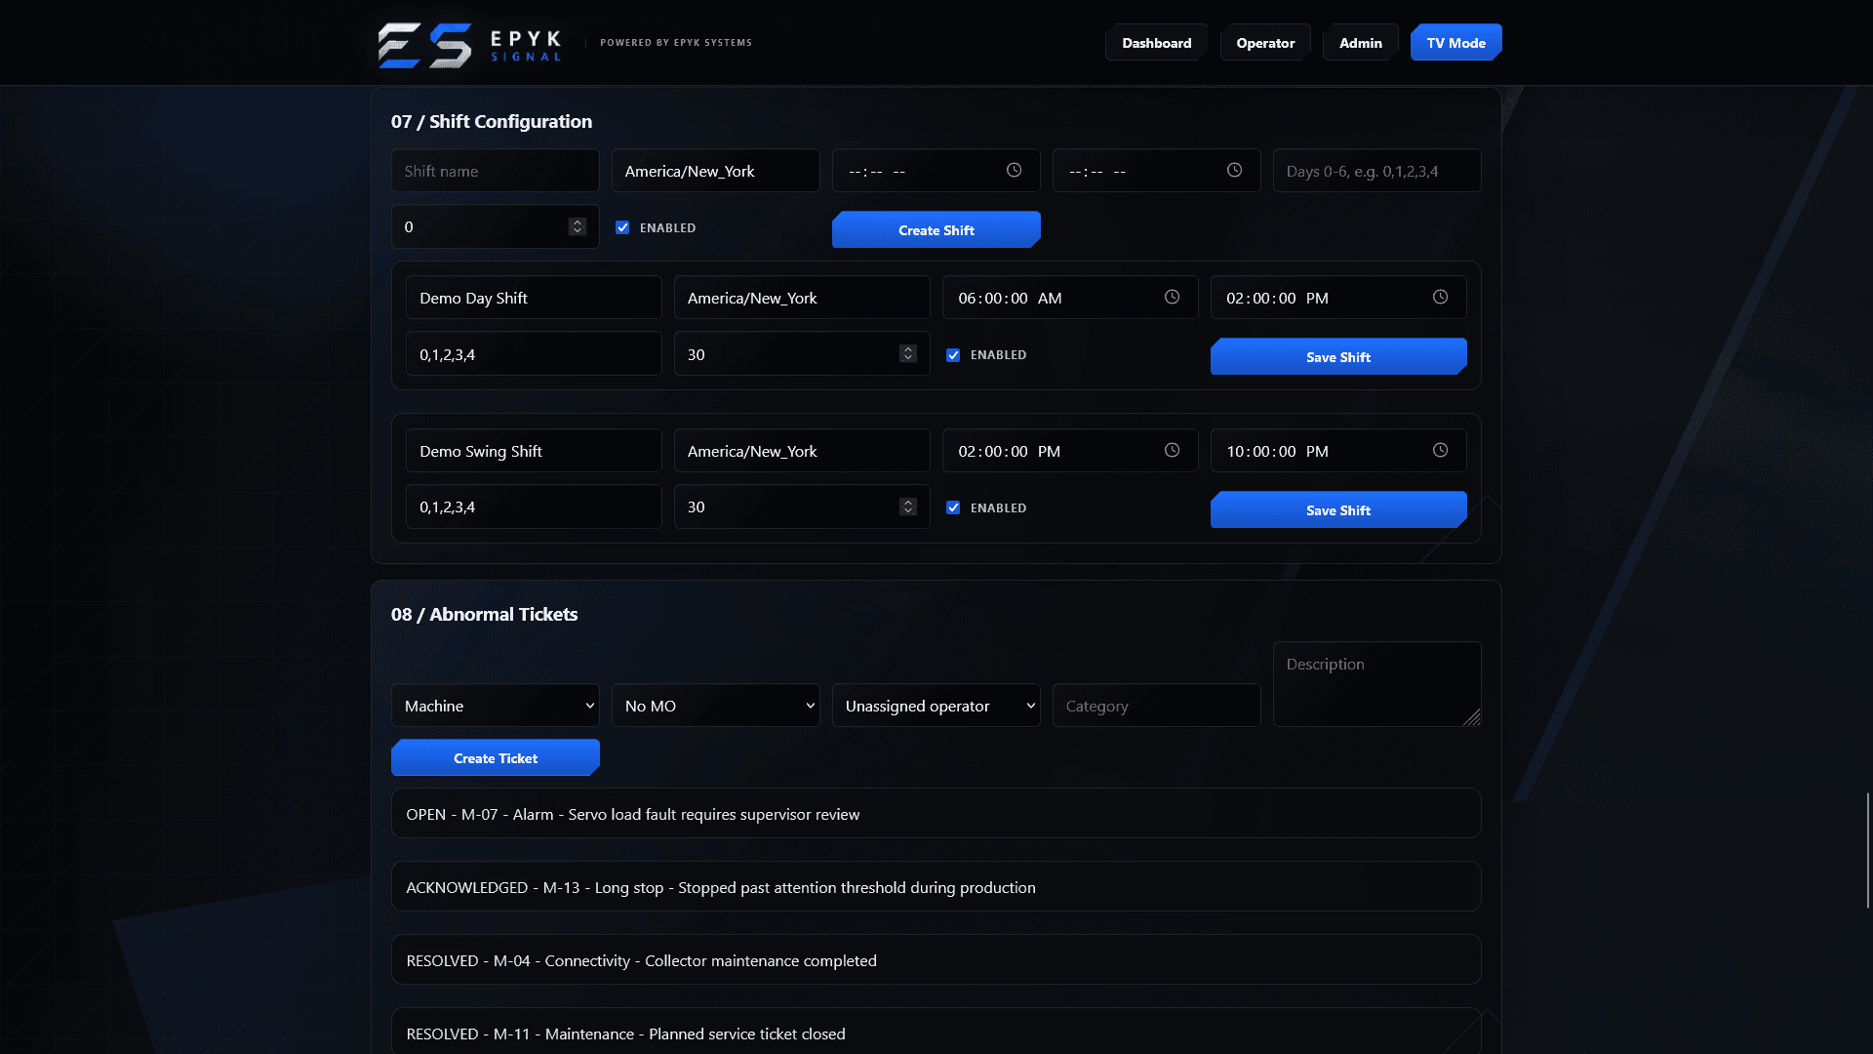1873x1054 pixels.
Task: Click Demo Day Shift days field 0,1,2,3,4
Action: [534, 354]
